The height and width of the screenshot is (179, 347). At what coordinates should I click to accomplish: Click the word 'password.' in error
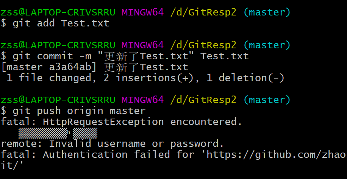tap(197, 144)
